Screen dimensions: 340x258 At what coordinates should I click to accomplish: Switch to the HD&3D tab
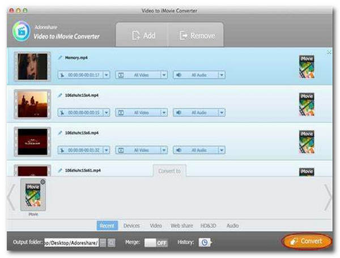[x=208, y=226]
